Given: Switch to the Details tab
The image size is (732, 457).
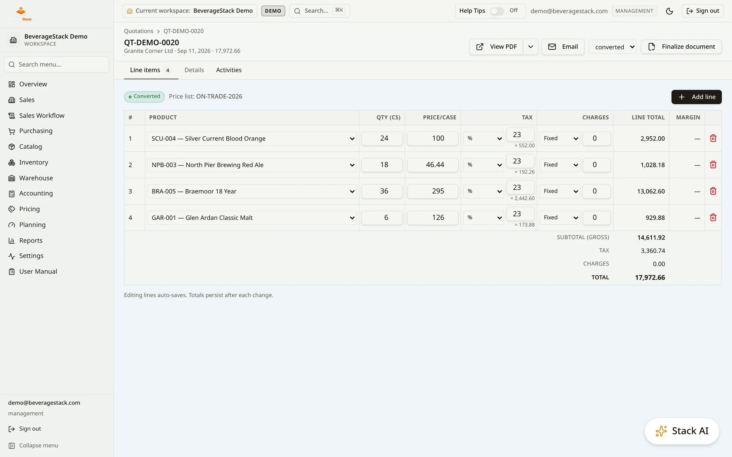Looking at the screenshot, I should tap(194, 70).
